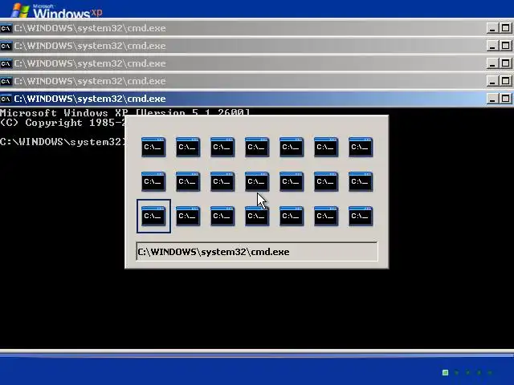Maximize the active cmd.exe window
The image size is (514, 385).
[x=505, y=99]
